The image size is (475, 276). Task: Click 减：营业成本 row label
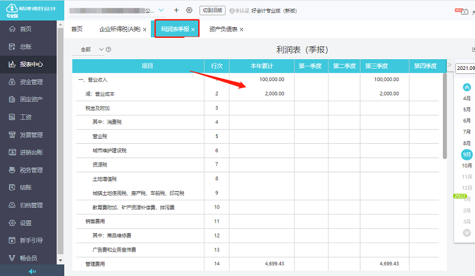tap(100, 94)
